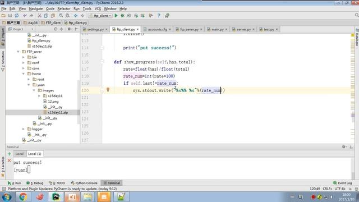
Task: Collapse the FTP_sever folder
Action: pos(18,52)
